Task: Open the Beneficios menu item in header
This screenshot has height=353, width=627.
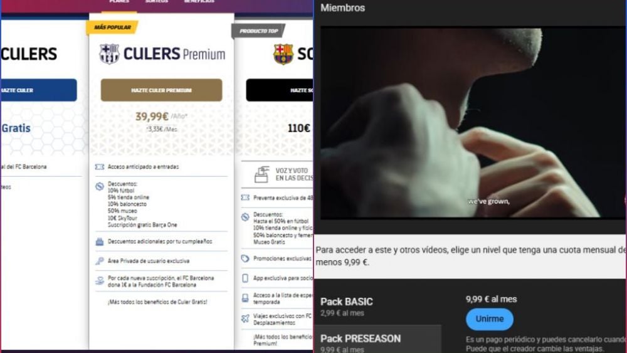Action: tap(199, 1)
